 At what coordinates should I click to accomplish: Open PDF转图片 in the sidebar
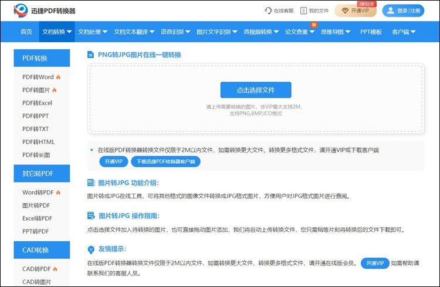[36, 90]
